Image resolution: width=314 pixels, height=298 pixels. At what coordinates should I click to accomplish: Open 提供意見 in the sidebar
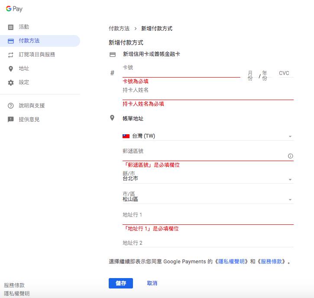[40, 120]
